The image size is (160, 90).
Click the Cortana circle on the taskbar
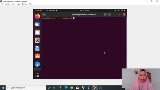tap(49, 88)
